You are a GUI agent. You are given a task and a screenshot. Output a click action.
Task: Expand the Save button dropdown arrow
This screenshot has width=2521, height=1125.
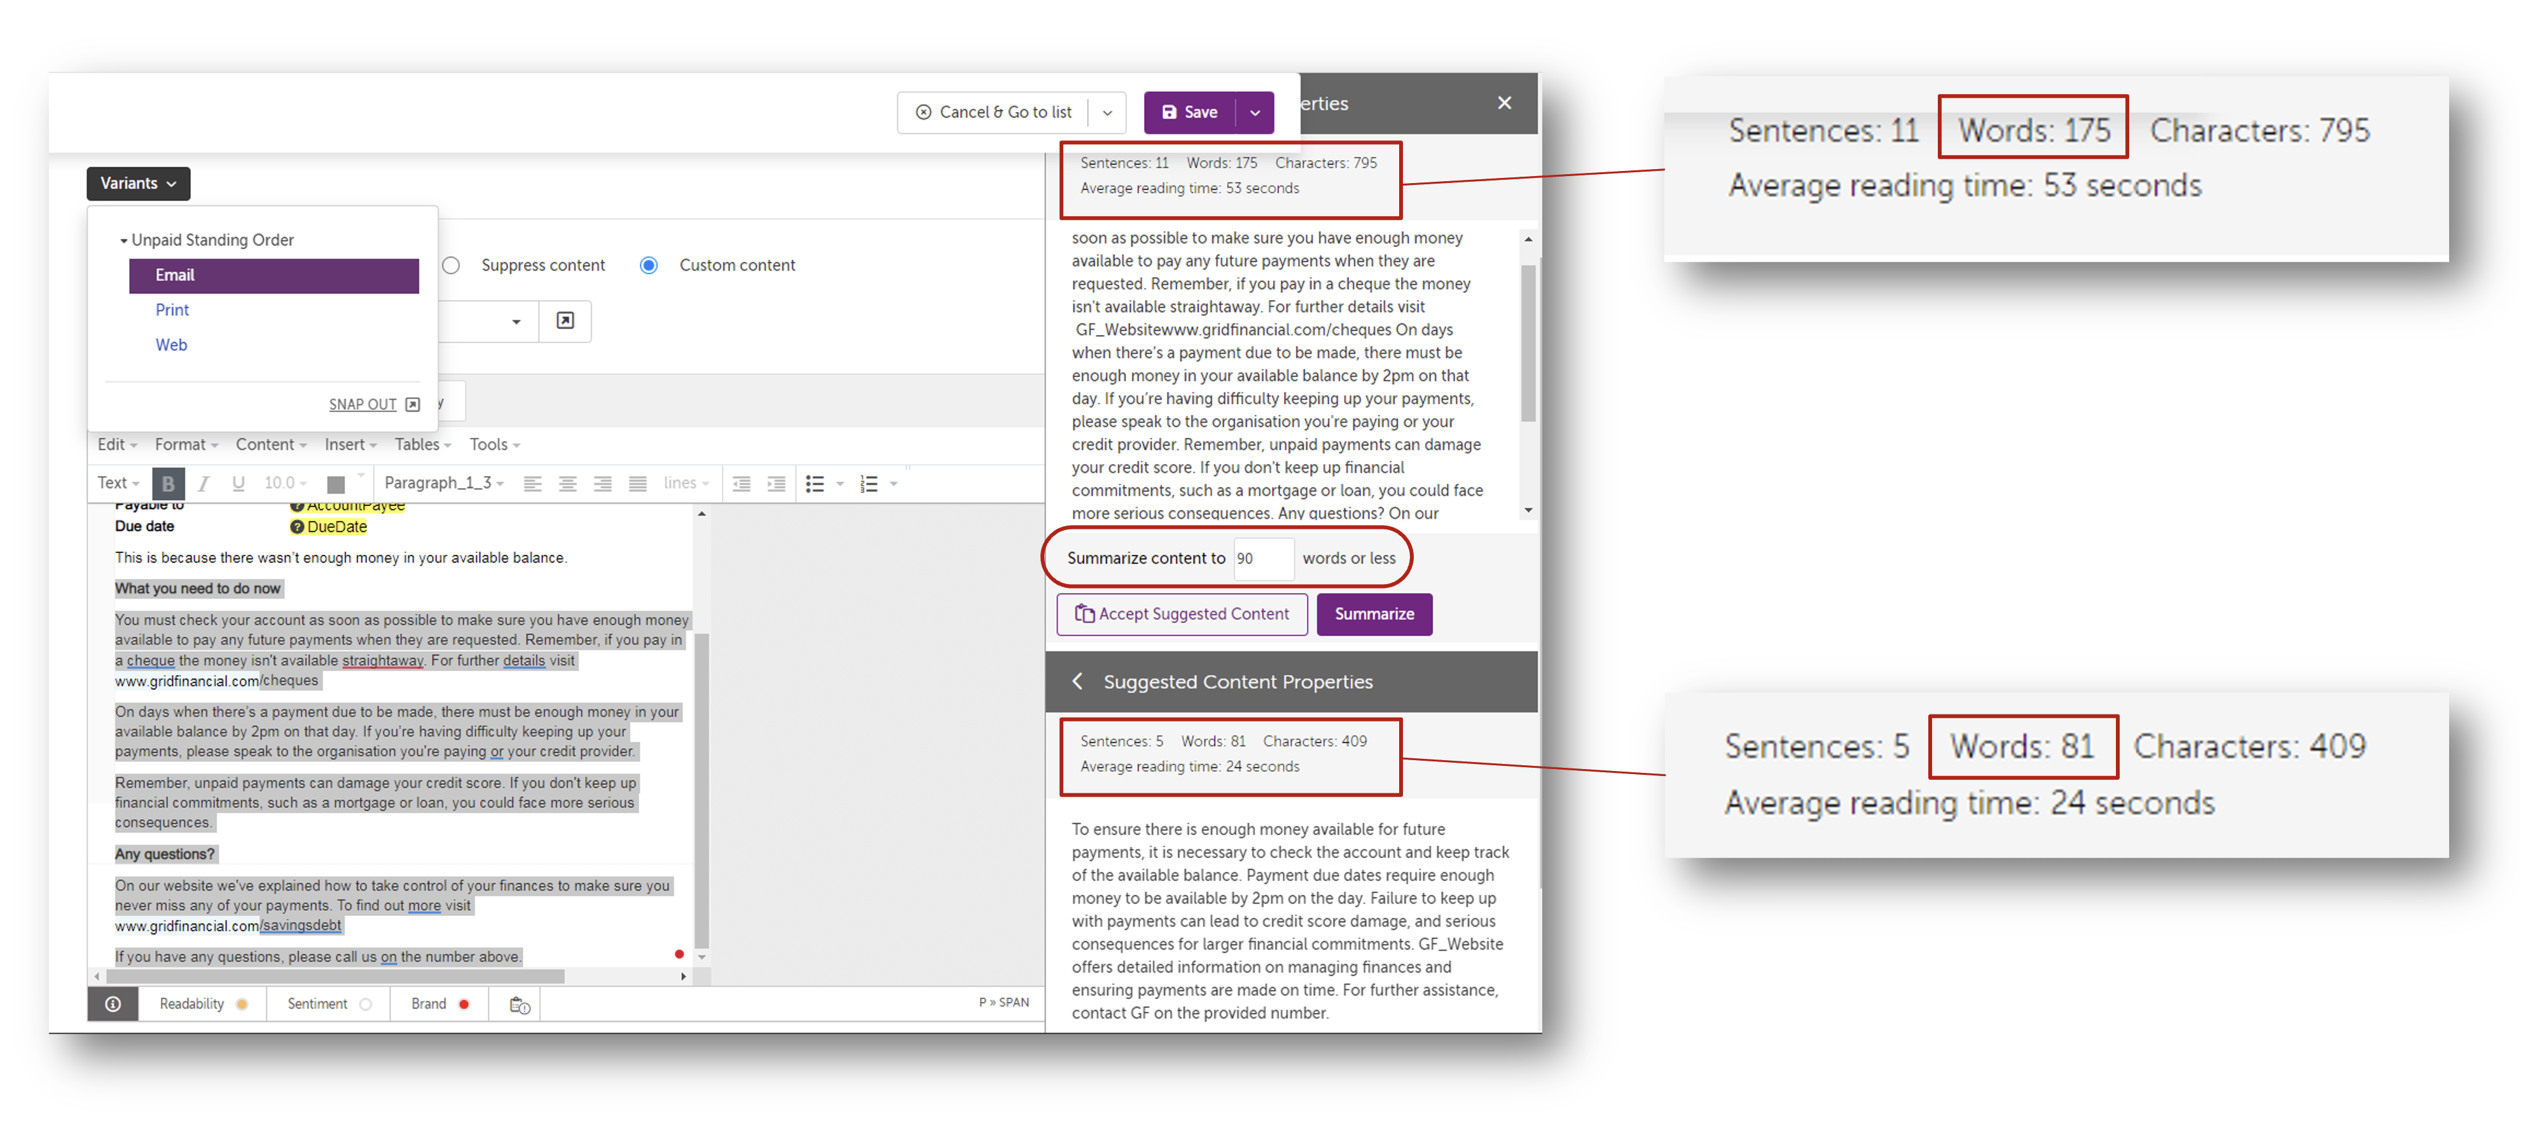click(1255, 112)
